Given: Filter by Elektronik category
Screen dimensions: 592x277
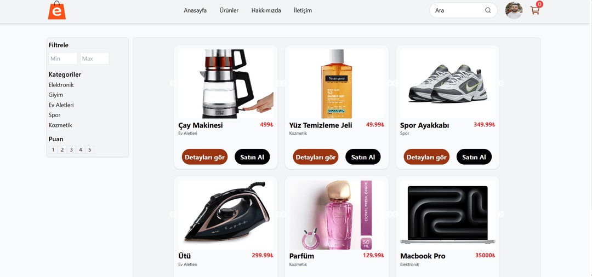Looking at the screenshot, I should click(61, 85).
